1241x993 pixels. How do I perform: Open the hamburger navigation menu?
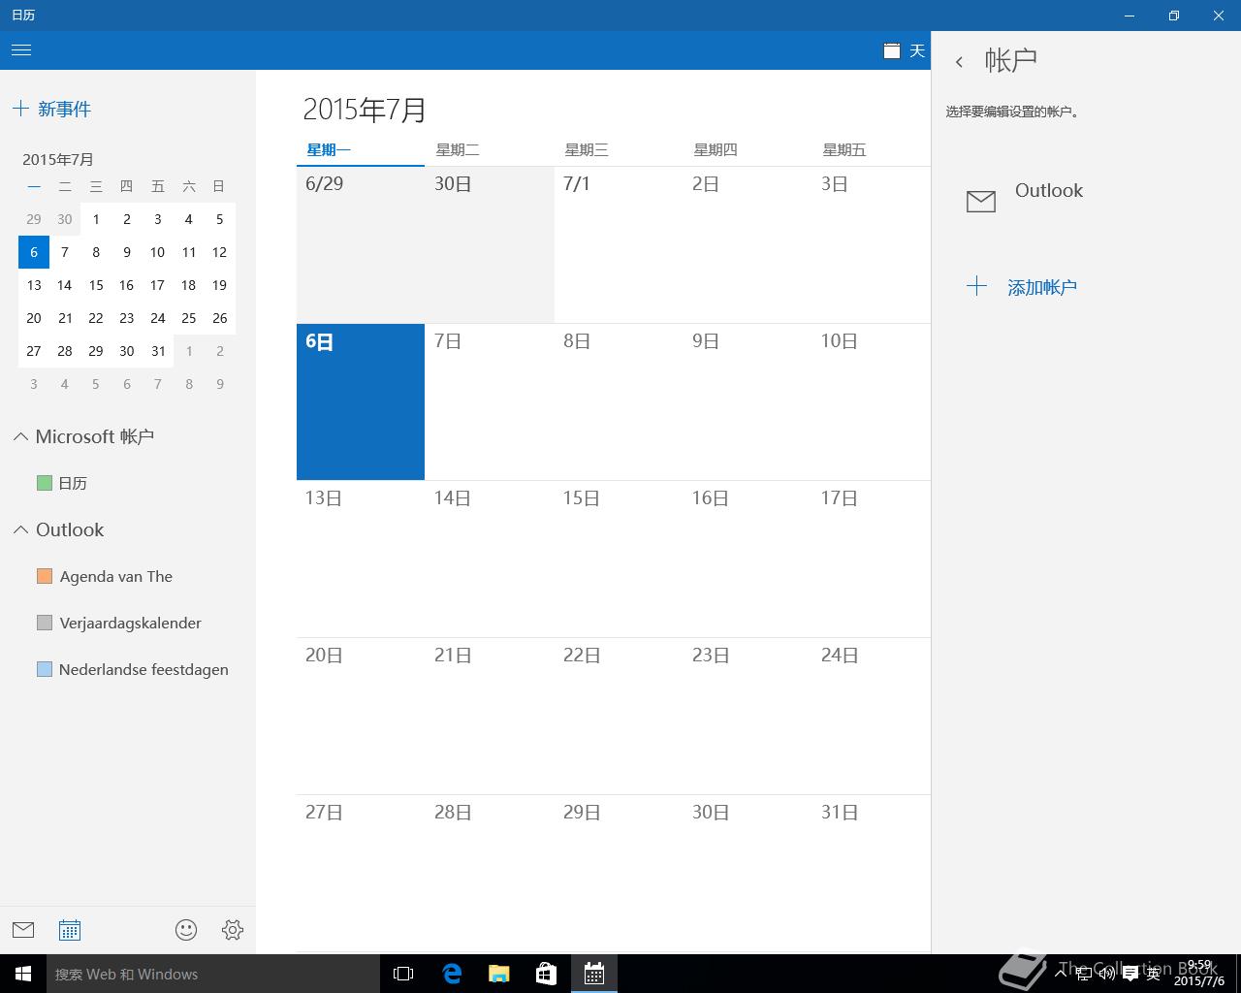(x=21, y=50)
